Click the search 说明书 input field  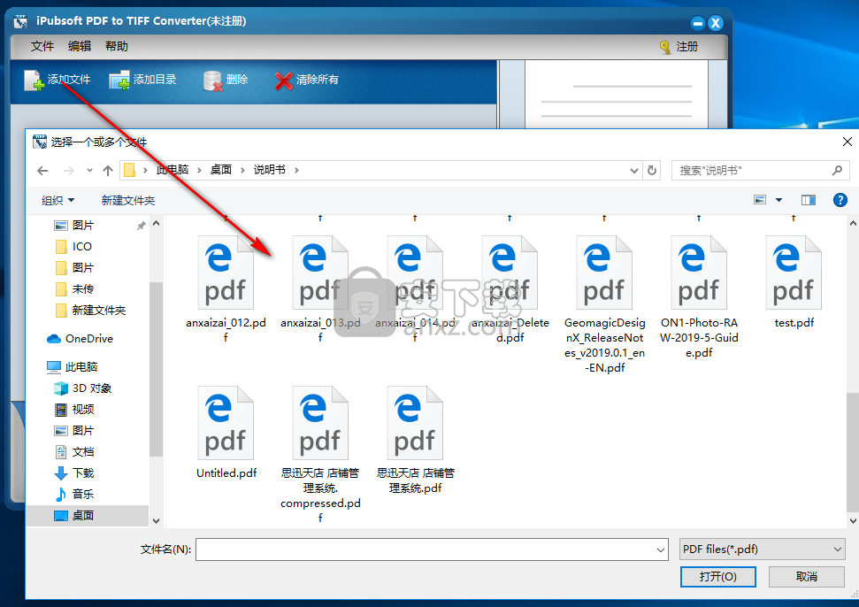click(761, 171)
